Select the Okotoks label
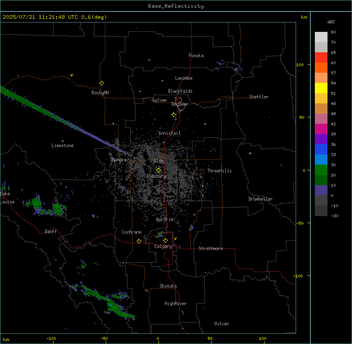Image resolution: width=352 pixels, height=344 pixels. pos(168,286)
